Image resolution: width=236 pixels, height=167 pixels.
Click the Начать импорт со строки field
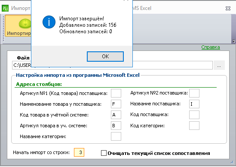coord(79,152)
